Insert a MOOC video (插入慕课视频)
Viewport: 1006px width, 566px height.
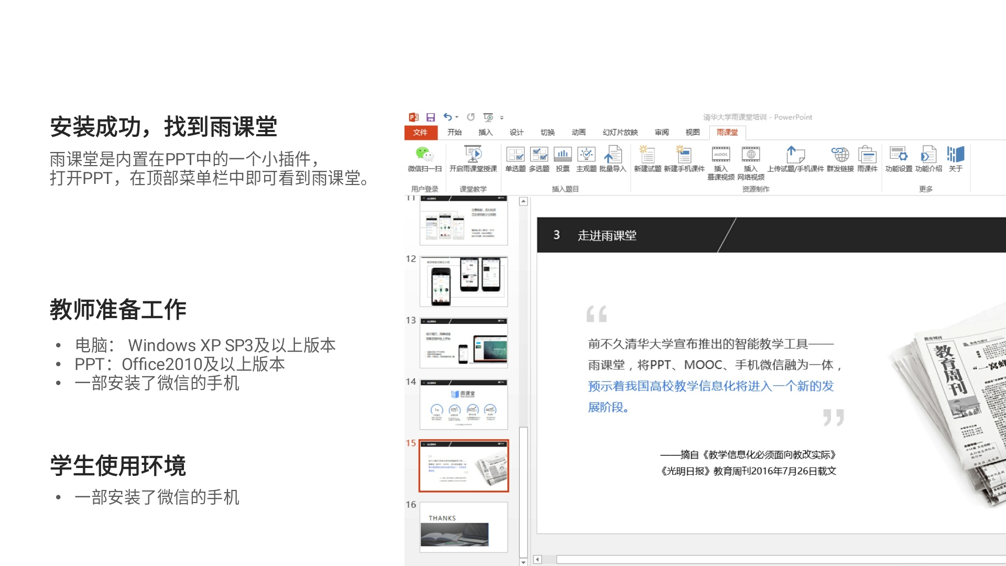[721, 163]
